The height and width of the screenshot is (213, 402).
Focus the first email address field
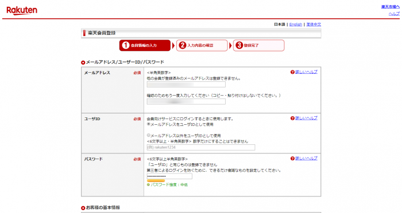pyautogui.click(x=186, y=85)
